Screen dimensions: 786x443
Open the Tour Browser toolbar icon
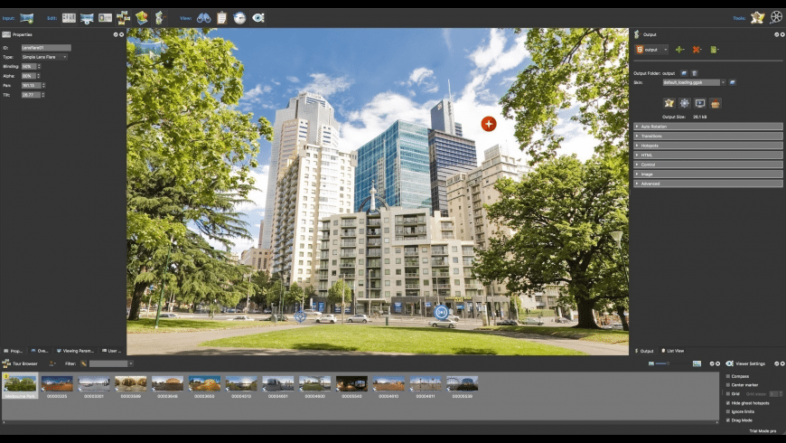tap(123, 18)
